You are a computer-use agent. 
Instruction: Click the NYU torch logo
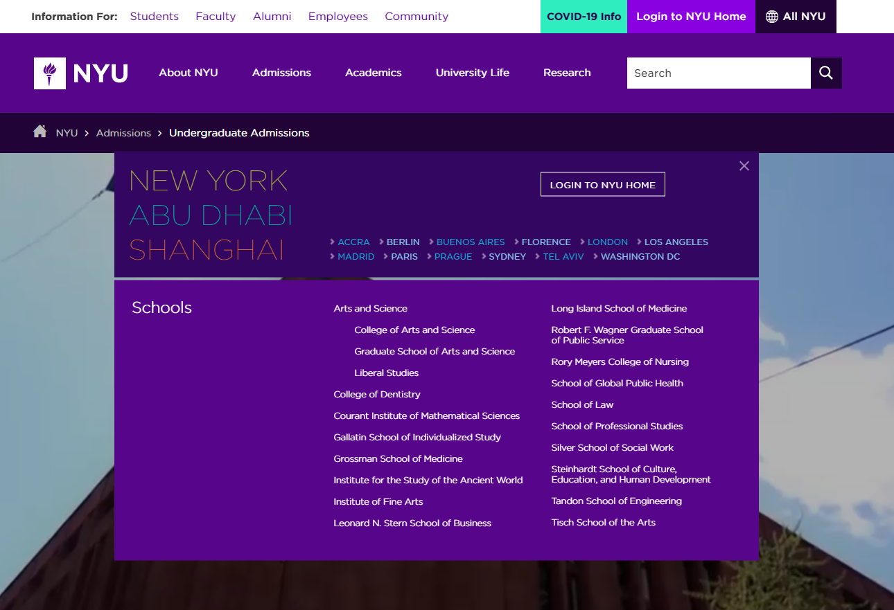click(x=81, y=73)
